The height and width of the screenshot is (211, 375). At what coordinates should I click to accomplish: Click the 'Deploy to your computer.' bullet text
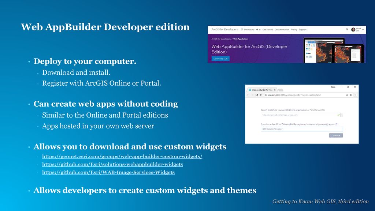pos(85,61)
